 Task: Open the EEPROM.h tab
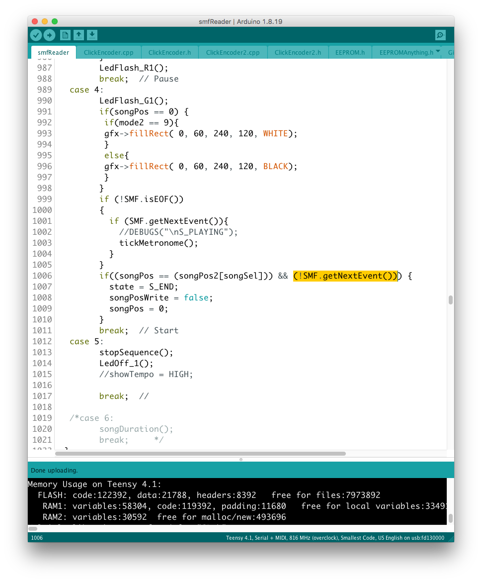pyautogui.click(x=349, y=53)
